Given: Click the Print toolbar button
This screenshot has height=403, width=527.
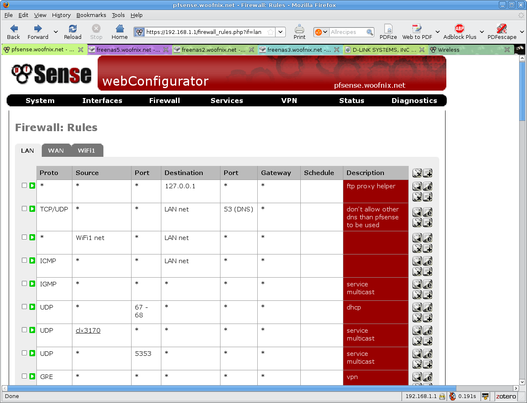Looking at the screenshot, I should pos(299,32).
